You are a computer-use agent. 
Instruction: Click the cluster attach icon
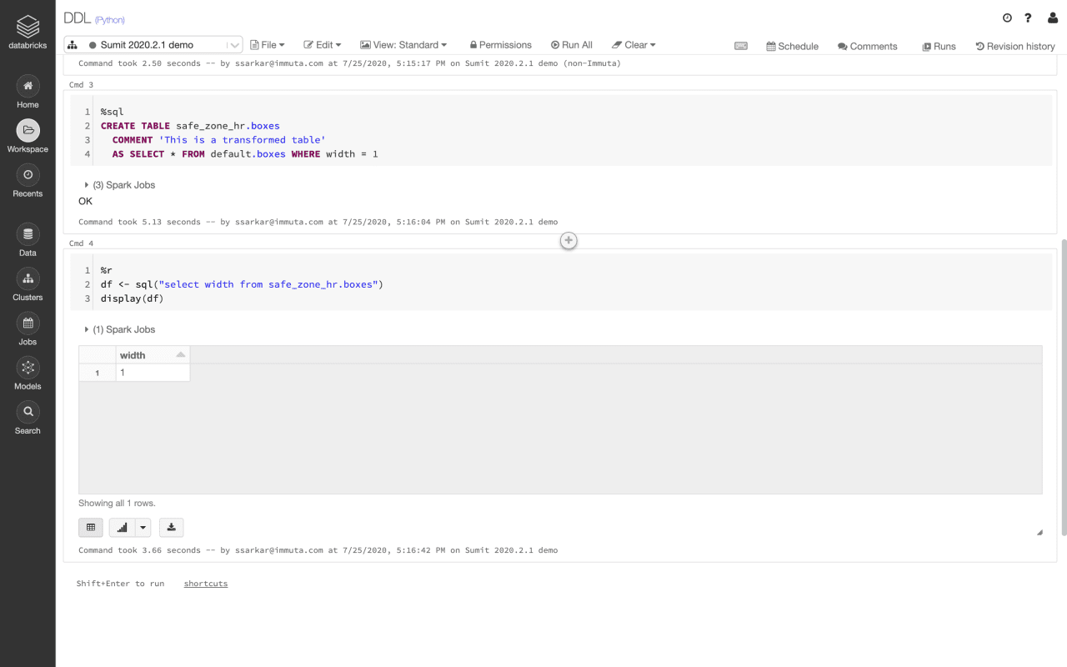point(73,45)
